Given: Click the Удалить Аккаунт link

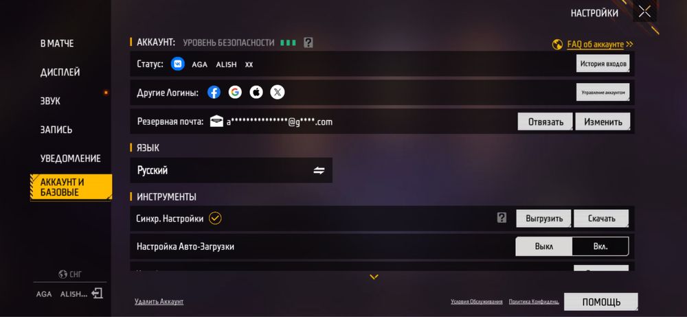Looking at the screenshot, I should 159,302.
